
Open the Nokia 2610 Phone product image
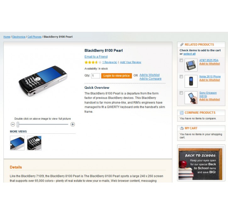(191, 81)
